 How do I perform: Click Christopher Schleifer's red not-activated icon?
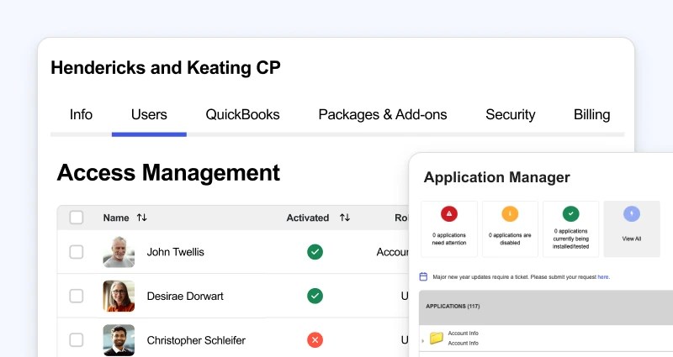pyautogui.click(x=315, y=340)
